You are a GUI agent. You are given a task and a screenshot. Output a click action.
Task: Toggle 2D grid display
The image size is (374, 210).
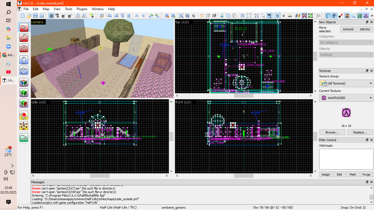pos(51,16)
